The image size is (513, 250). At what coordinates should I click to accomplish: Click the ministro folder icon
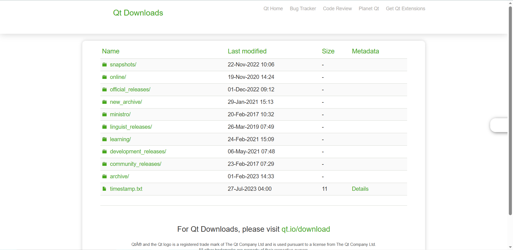tap(104, 114)
